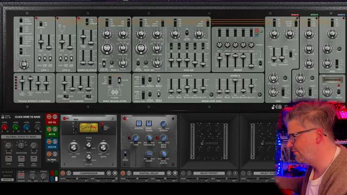Click the white color square beside Stereo knob
Viewport: 347px width, 195px height.
(56, 179)
